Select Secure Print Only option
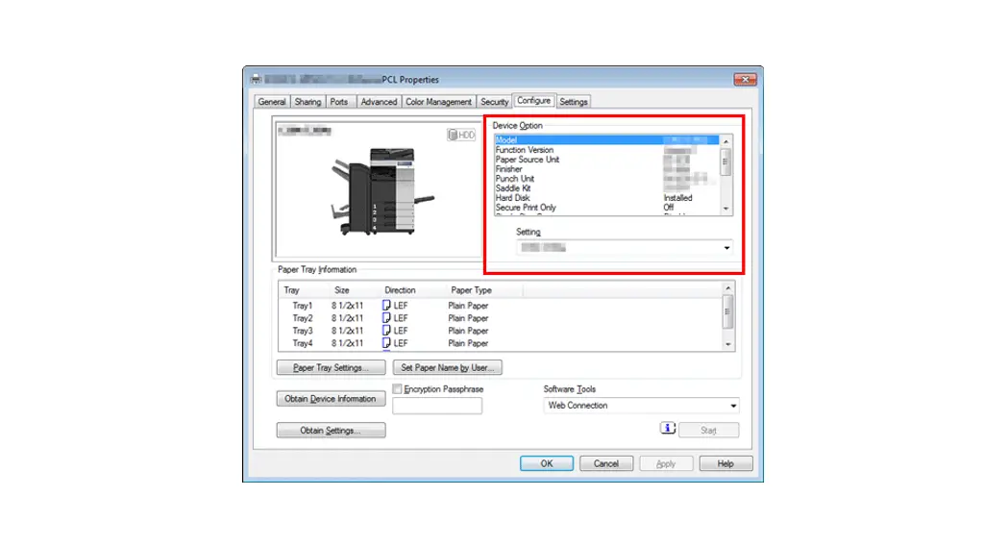The image size is (1008, 546). coord(607,207)
